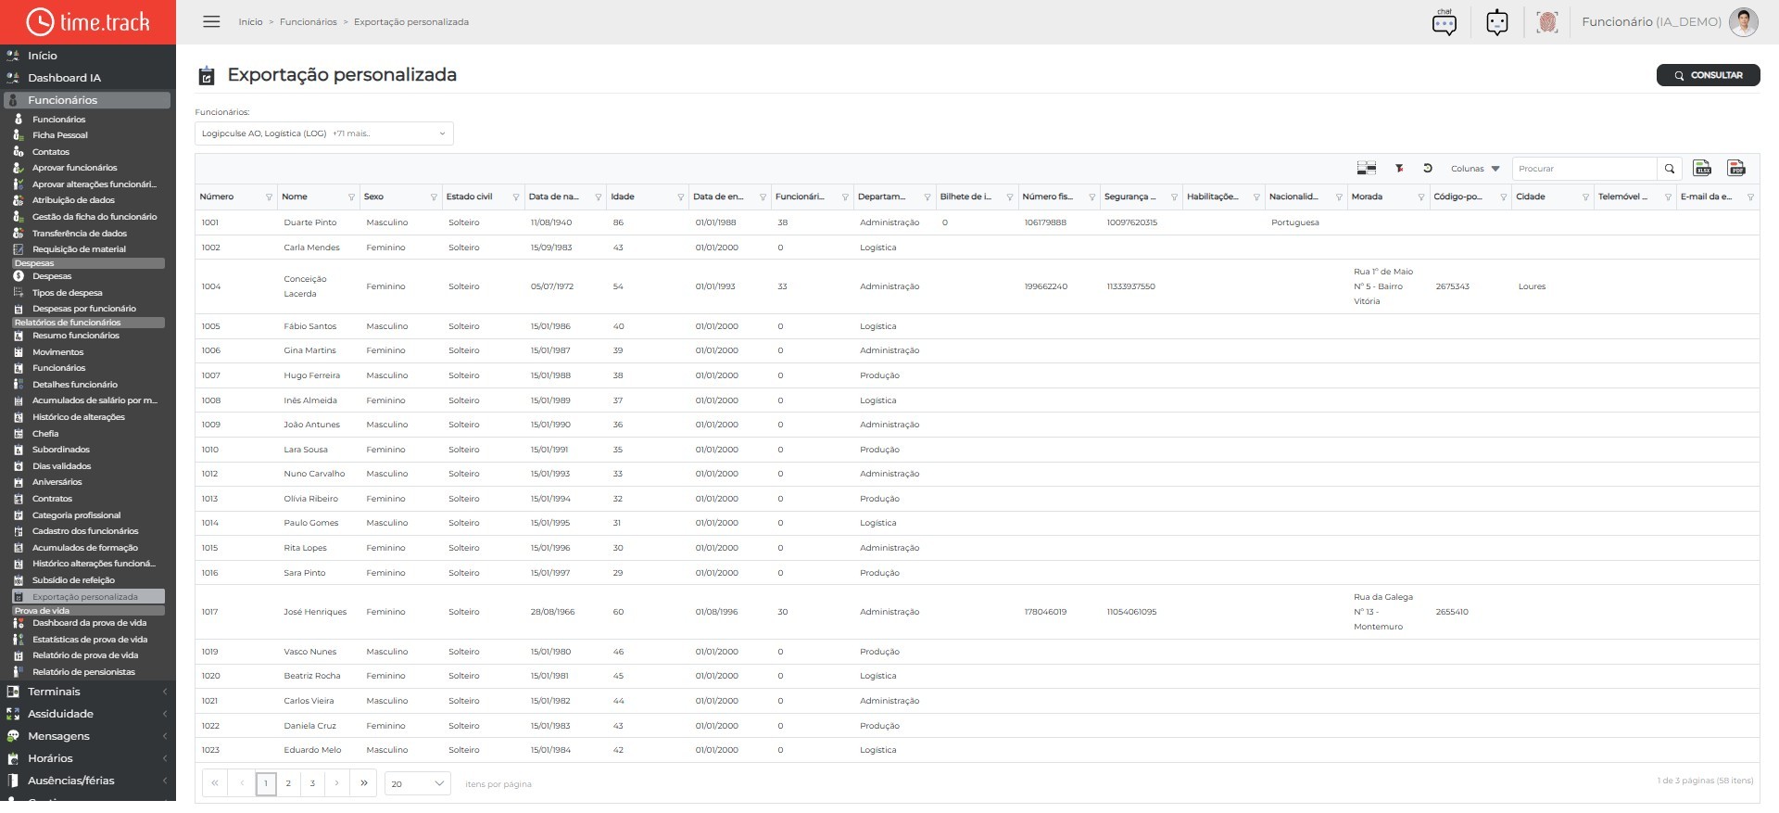Filter the Departamento column
The width and height of the screenshot is (1779, 813).
(927, 197)
